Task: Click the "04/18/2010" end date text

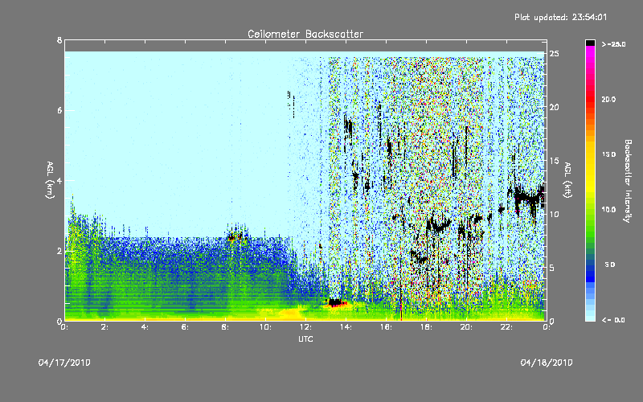Action: pyautogui.click(x=547, y=363)
